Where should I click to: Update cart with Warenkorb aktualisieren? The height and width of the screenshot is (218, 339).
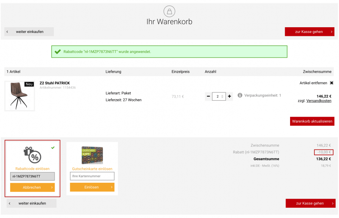312,121
